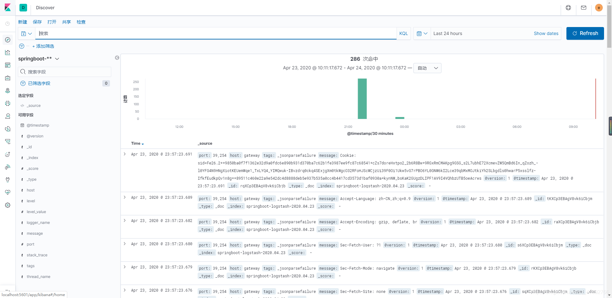Click the 共享 (Share) menu item
The image size is (612, 298).
(x=67, y=22)
